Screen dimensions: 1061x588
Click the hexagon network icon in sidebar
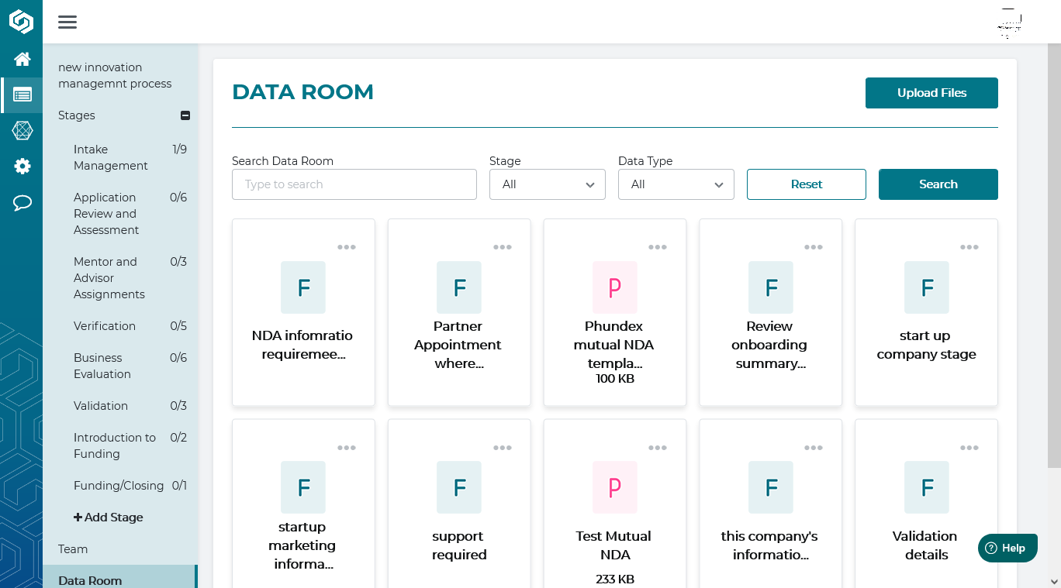pyautogui.click(x=22, y=130)
